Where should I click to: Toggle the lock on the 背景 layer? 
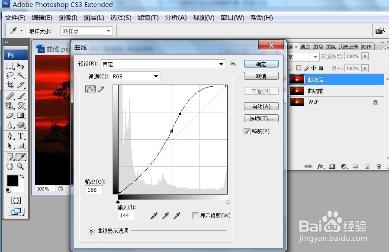pos(375,102)
